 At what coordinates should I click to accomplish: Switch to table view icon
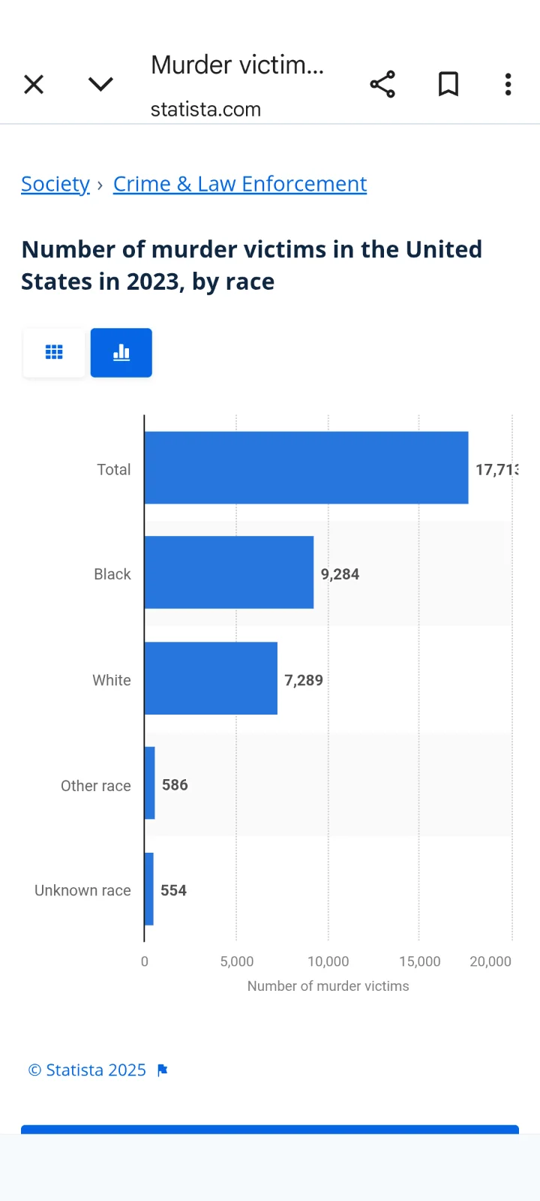54,353
